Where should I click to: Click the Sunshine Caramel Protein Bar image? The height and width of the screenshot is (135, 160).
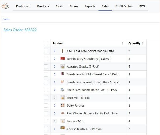62,82
